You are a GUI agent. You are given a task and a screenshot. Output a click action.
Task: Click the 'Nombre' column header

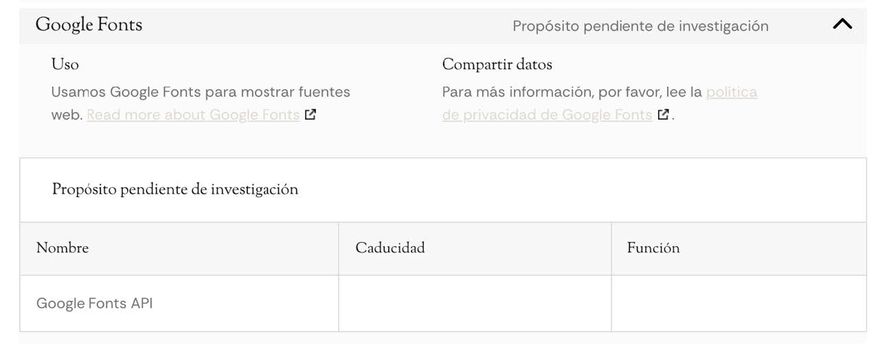pos(63,248)
